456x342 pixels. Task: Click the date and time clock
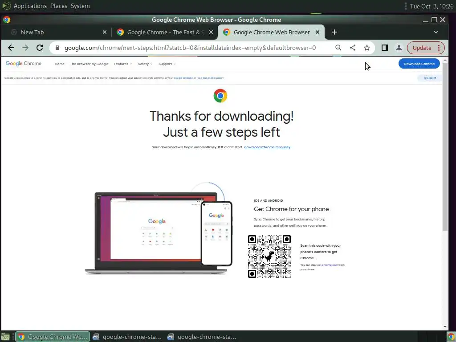click(431, 6)
